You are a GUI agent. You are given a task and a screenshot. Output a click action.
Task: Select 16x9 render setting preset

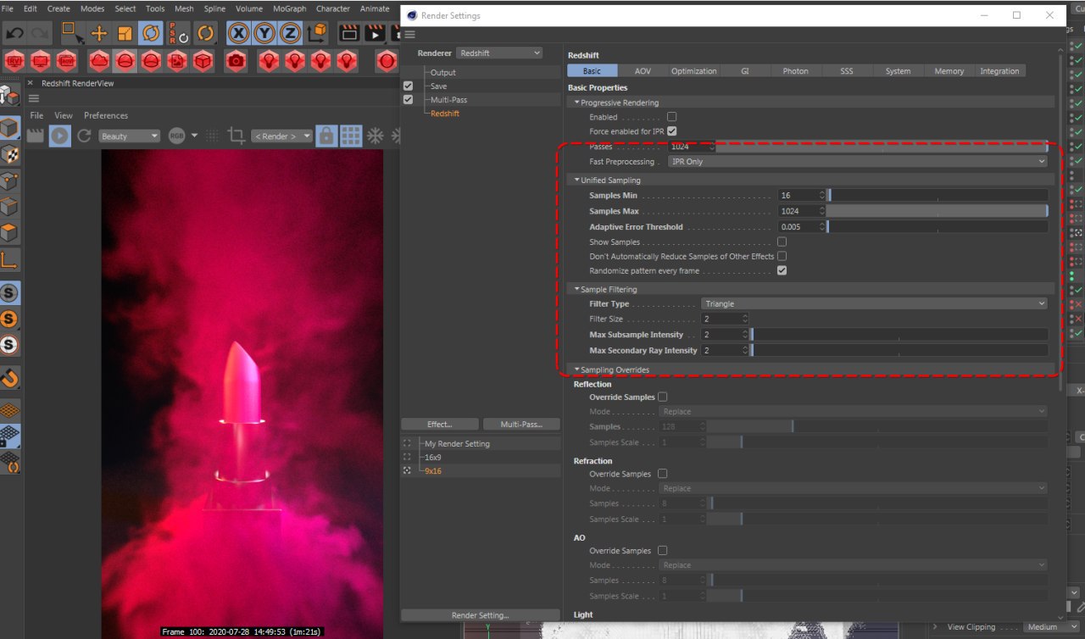coord(433,457)
